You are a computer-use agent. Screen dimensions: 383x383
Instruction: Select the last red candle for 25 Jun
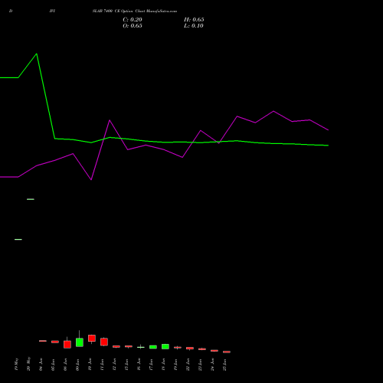(x=227, y=352)
